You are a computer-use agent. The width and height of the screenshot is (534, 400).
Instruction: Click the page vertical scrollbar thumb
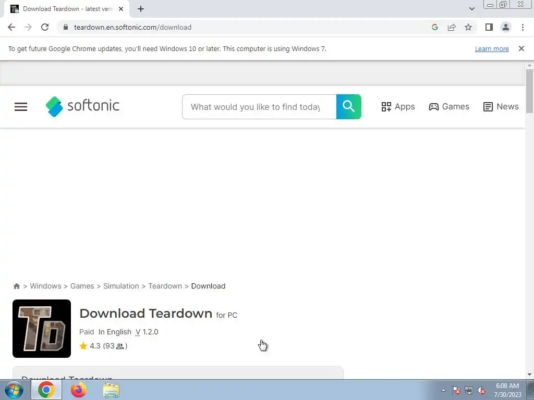pos(529,91)
